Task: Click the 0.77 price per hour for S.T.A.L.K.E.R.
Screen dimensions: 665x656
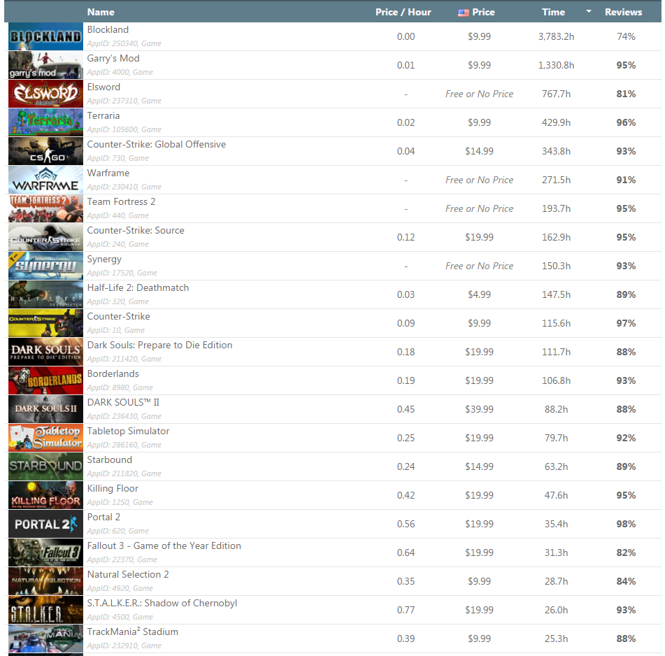Action: point(406,611)
